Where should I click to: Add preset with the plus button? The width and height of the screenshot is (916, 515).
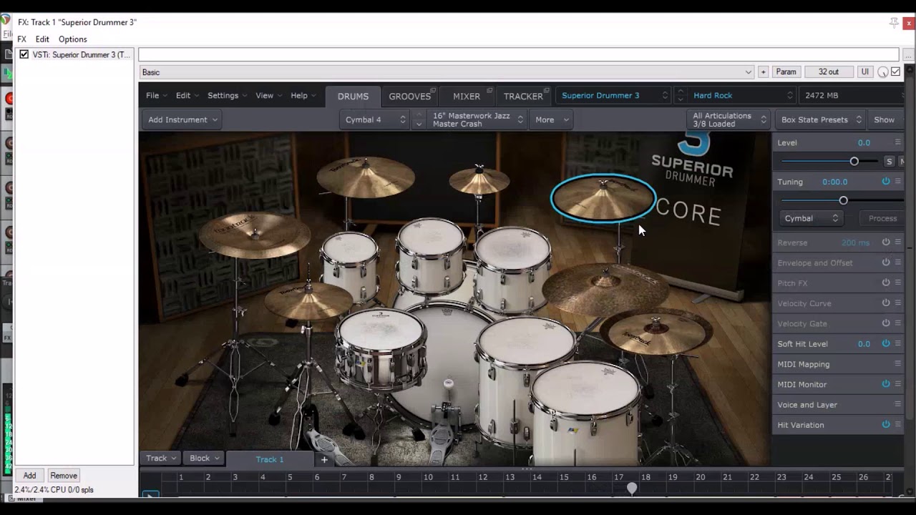pyautogui.click(x=763, y=72)
